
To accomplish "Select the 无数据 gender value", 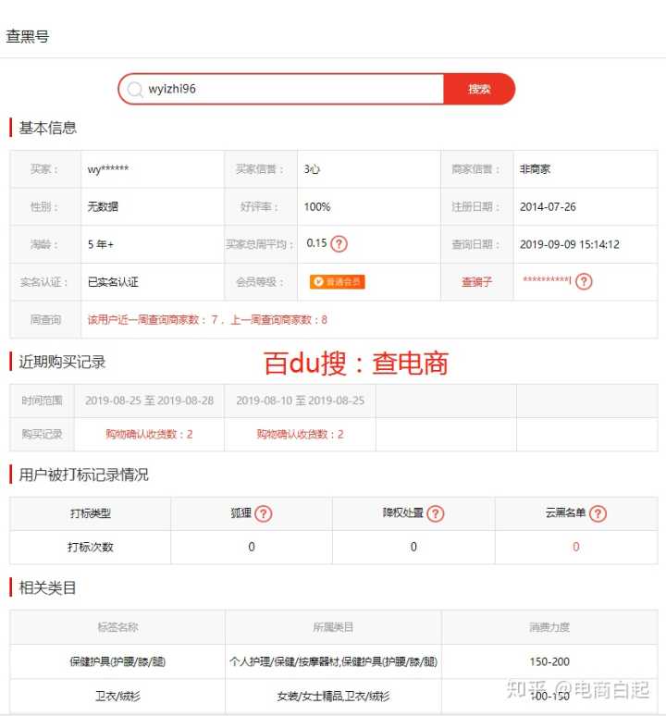I will pyautogui.click(x=103, y=207).
